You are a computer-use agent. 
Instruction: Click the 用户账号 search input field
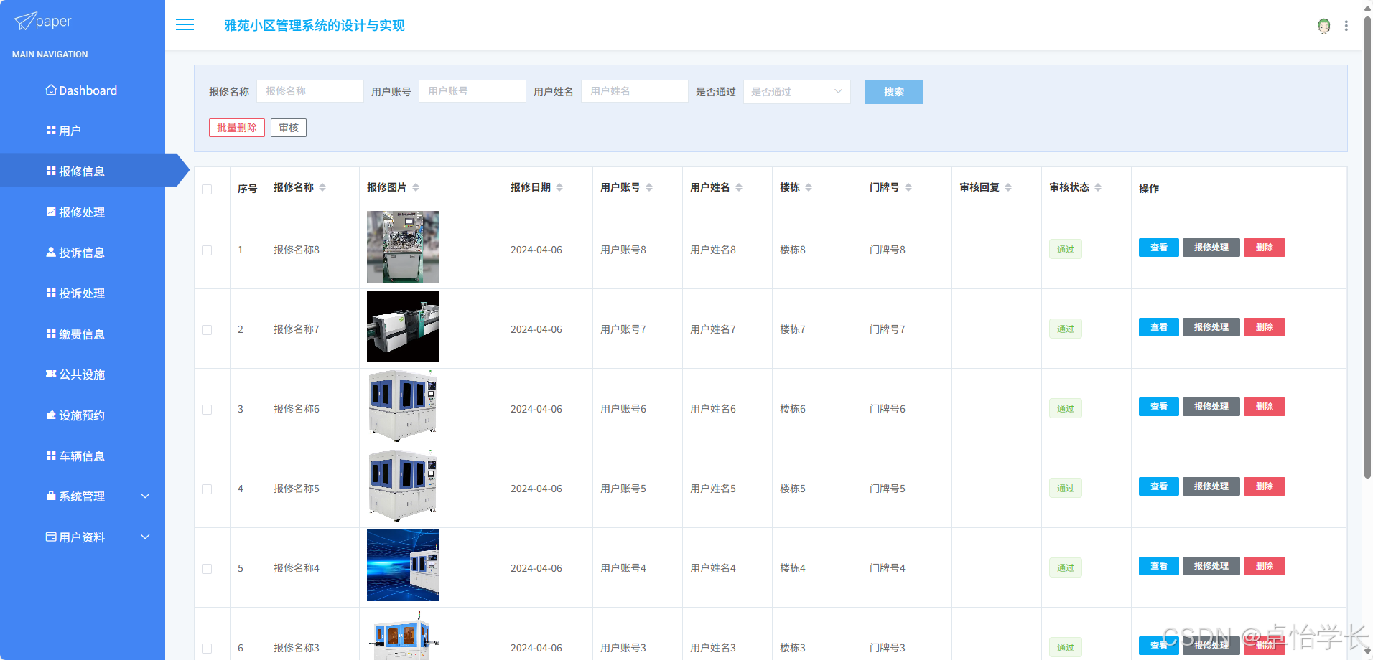pyautogui.click(x=473, y=91)
